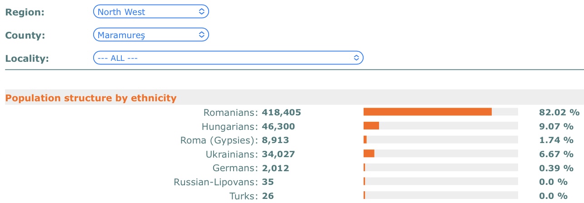Click the Romanians count 418,405
This screenshot has width=584, height=203.
[282, 112]
